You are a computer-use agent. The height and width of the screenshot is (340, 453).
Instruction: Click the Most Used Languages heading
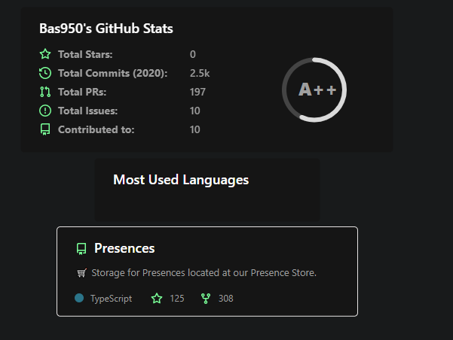click(x=181, y=180)
